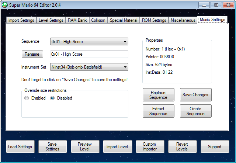Go to the RAM Bank tab

[x=77, y=20]
